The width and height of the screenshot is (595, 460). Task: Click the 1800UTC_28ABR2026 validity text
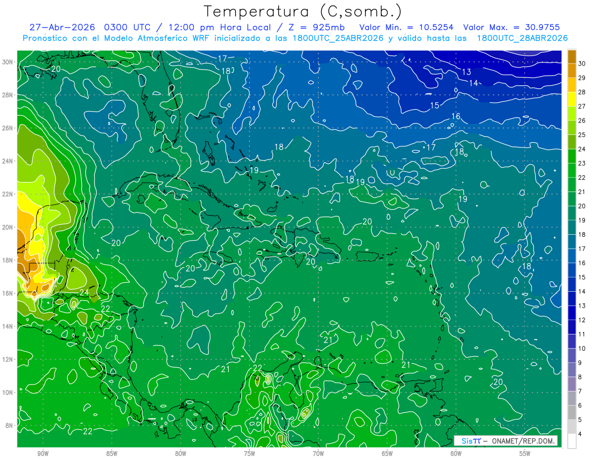522,38
